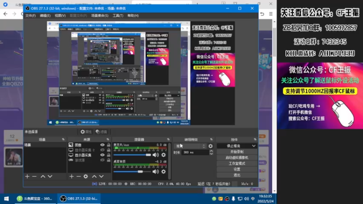Toggle visibility eye of 游戏源 source

point(103,160)
